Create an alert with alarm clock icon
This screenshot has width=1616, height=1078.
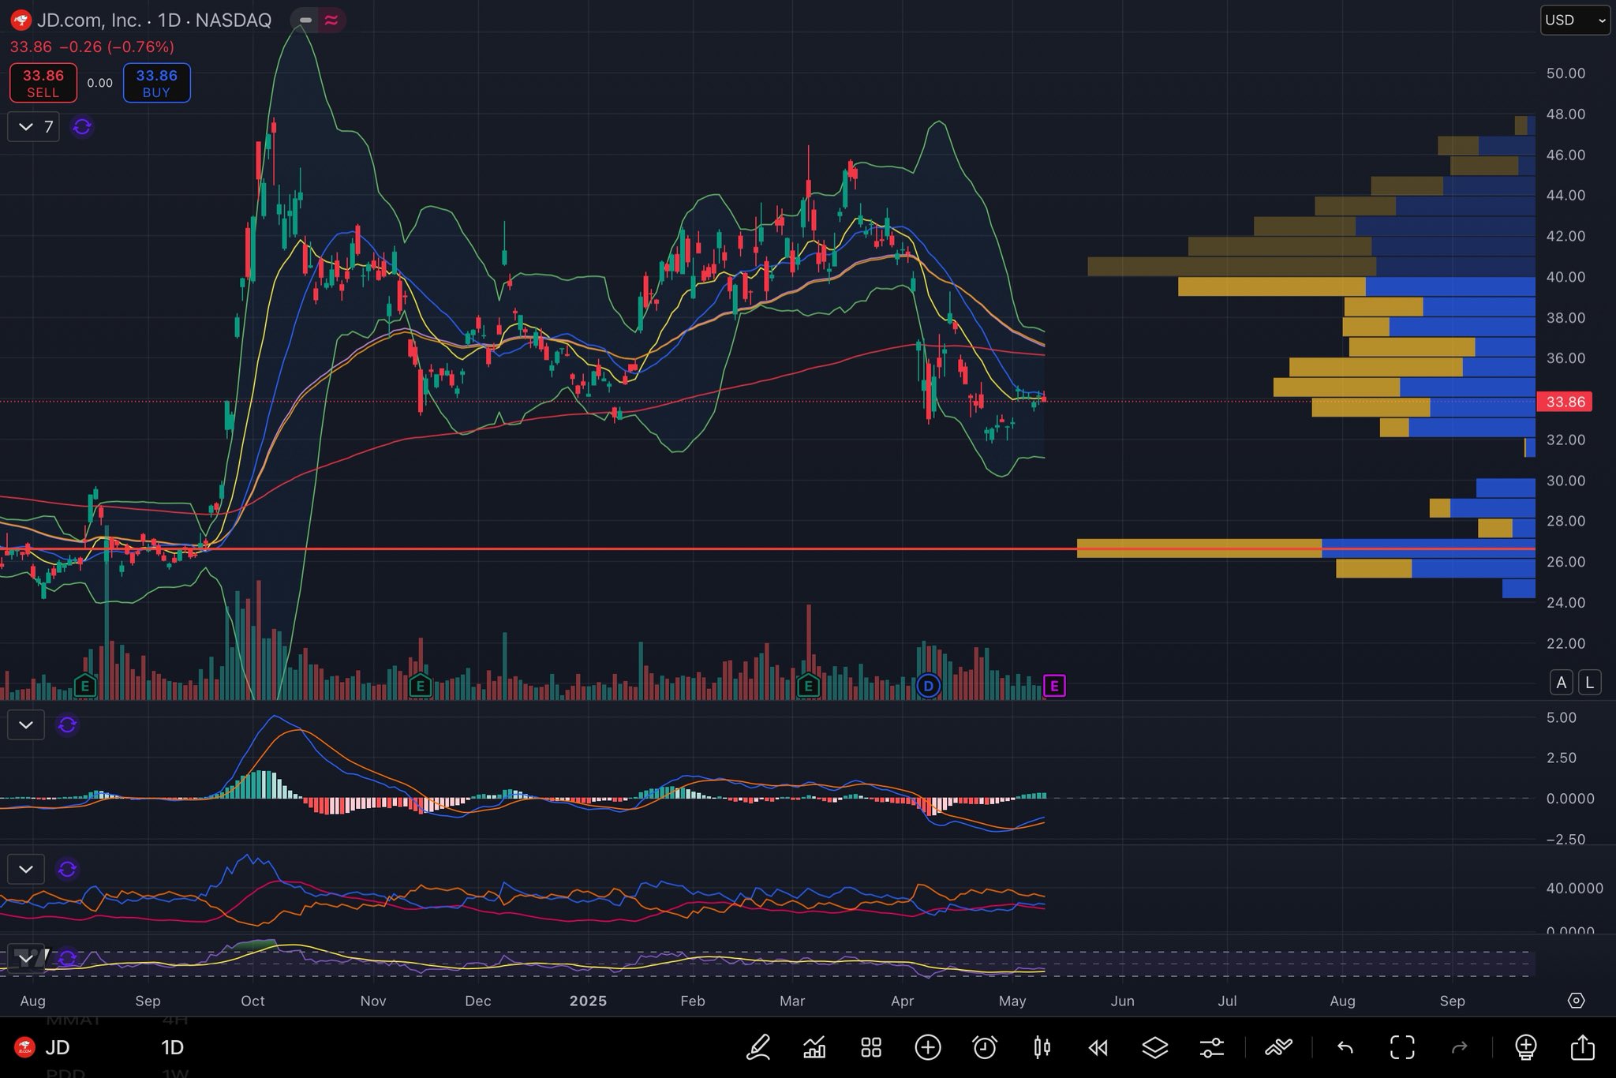985,1047
